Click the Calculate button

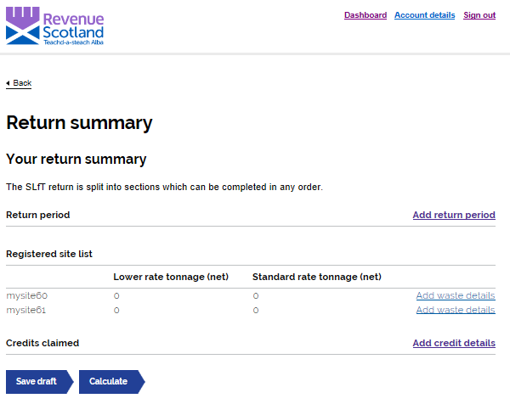click(x=112, y=382)
